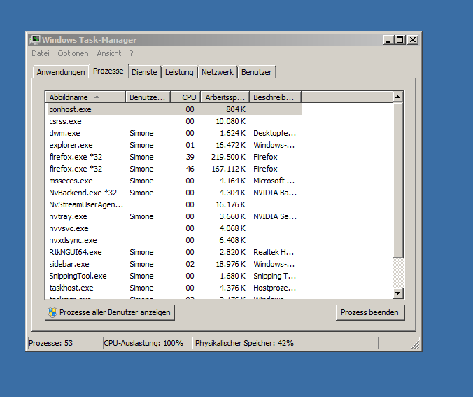Maximize the Task-Manager window
Image resolution: width=473 pixels, height=397 pixels.
tap(400, 40)
